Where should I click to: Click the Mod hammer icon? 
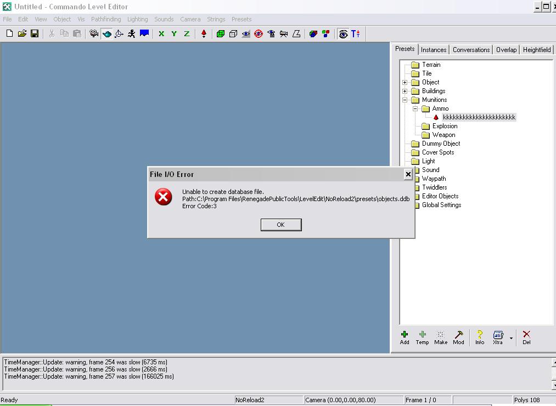pyautogui.click(x=458, y=338)
